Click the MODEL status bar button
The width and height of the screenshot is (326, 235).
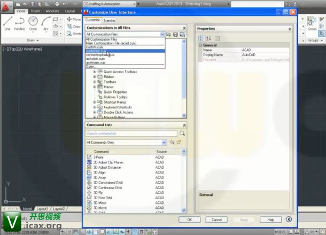pos(281,232)
